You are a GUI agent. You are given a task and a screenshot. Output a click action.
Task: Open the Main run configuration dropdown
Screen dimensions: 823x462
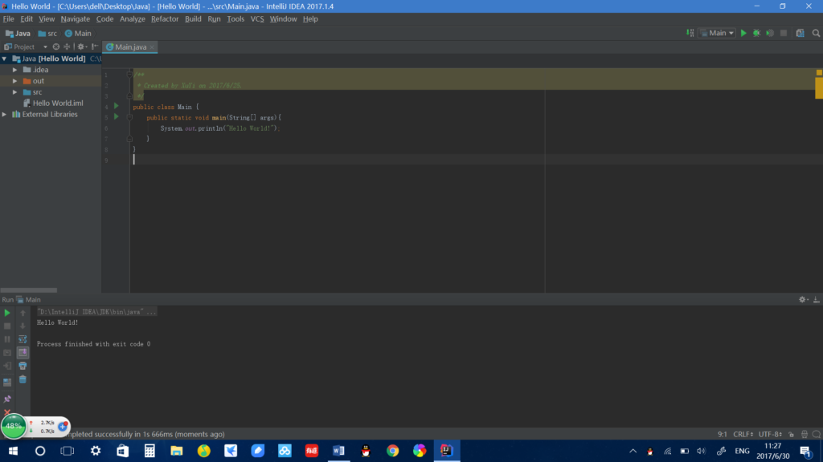point(715,33)
